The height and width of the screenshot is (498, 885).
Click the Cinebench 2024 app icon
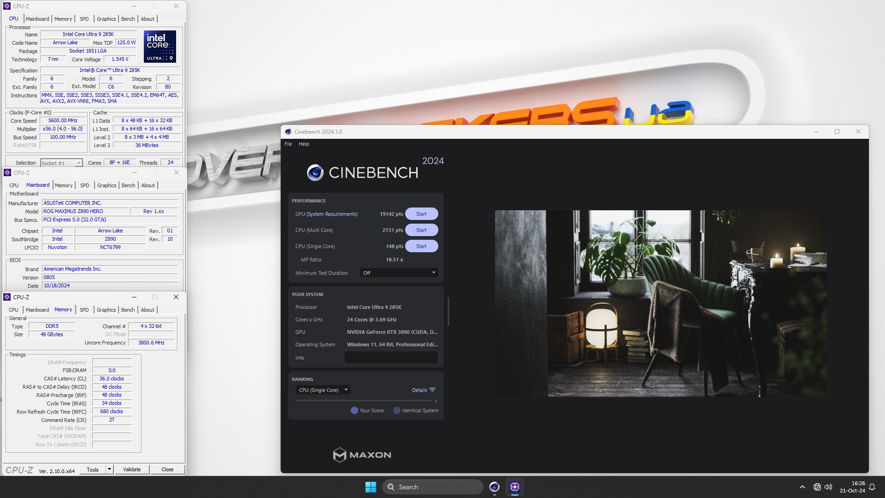tap(289, 131)
